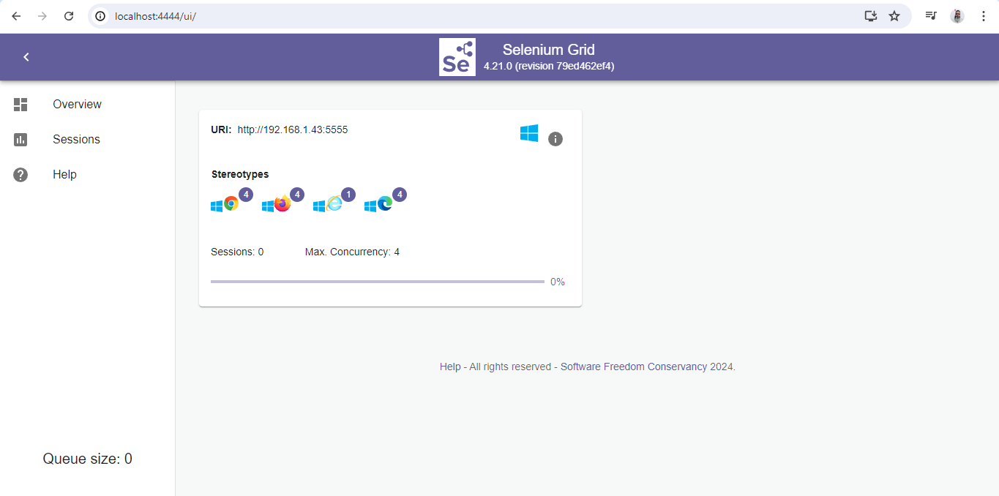This screenshot has height=496, width=999.
Task: Click the Windows OS icon on node card
Action: (x=529, y=133)
